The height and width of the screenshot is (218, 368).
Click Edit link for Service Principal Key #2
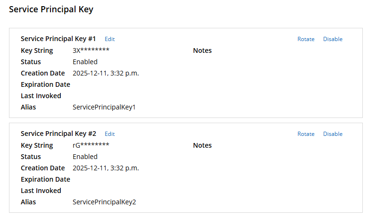pyautogui.click(x=109, y=134)
